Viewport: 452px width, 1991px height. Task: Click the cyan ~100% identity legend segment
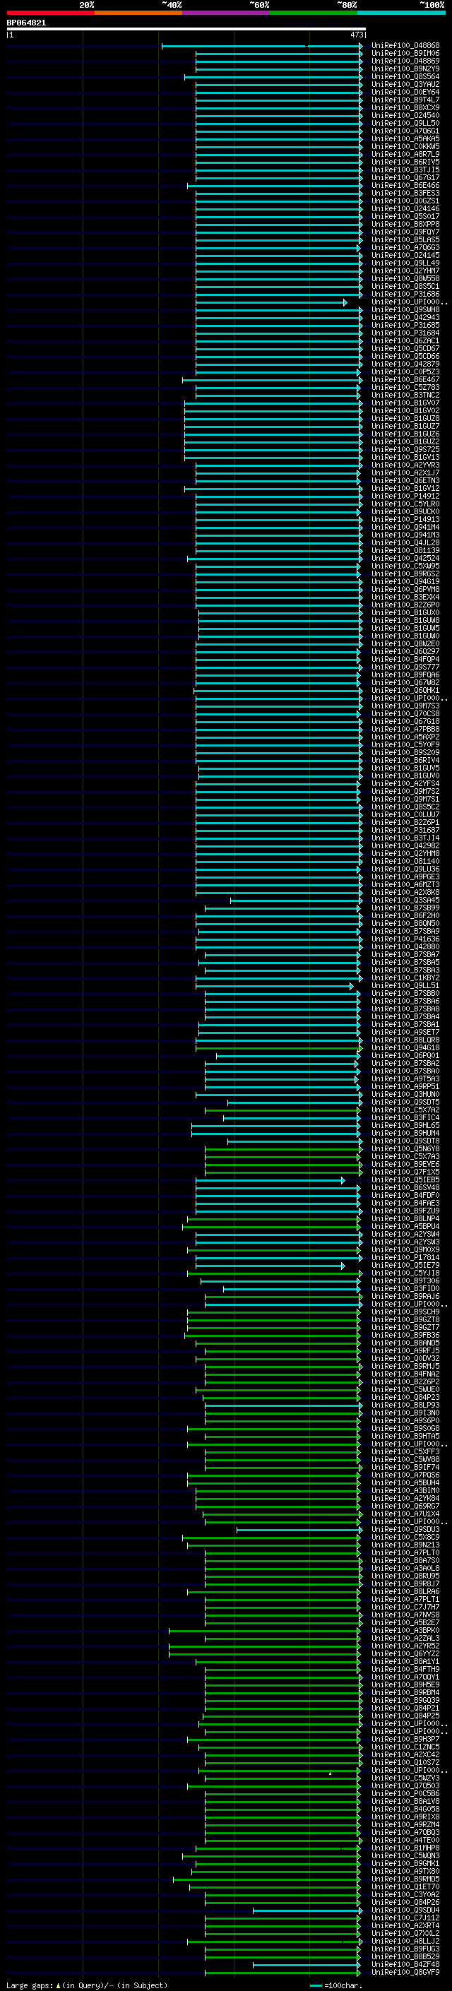point(402,13)
